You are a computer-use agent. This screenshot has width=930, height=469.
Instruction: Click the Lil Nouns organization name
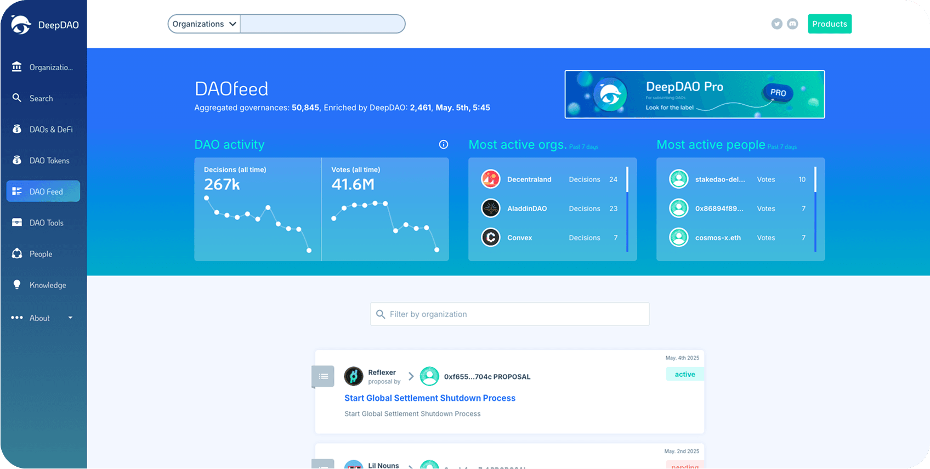[383, 465]
